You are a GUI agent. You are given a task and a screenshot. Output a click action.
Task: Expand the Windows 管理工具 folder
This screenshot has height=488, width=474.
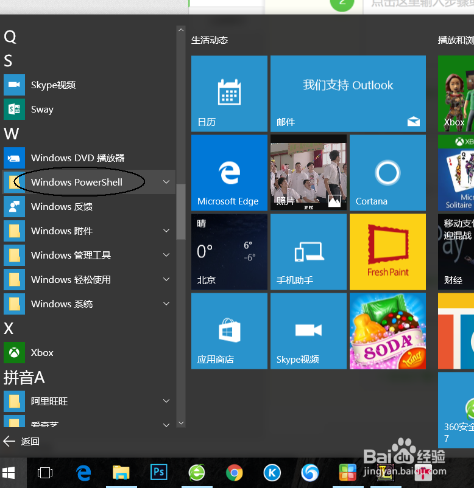coord(166,254)
